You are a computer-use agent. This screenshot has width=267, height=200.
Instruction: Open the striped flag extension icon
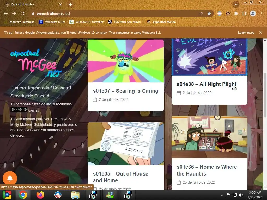click(x=220, y=14)
